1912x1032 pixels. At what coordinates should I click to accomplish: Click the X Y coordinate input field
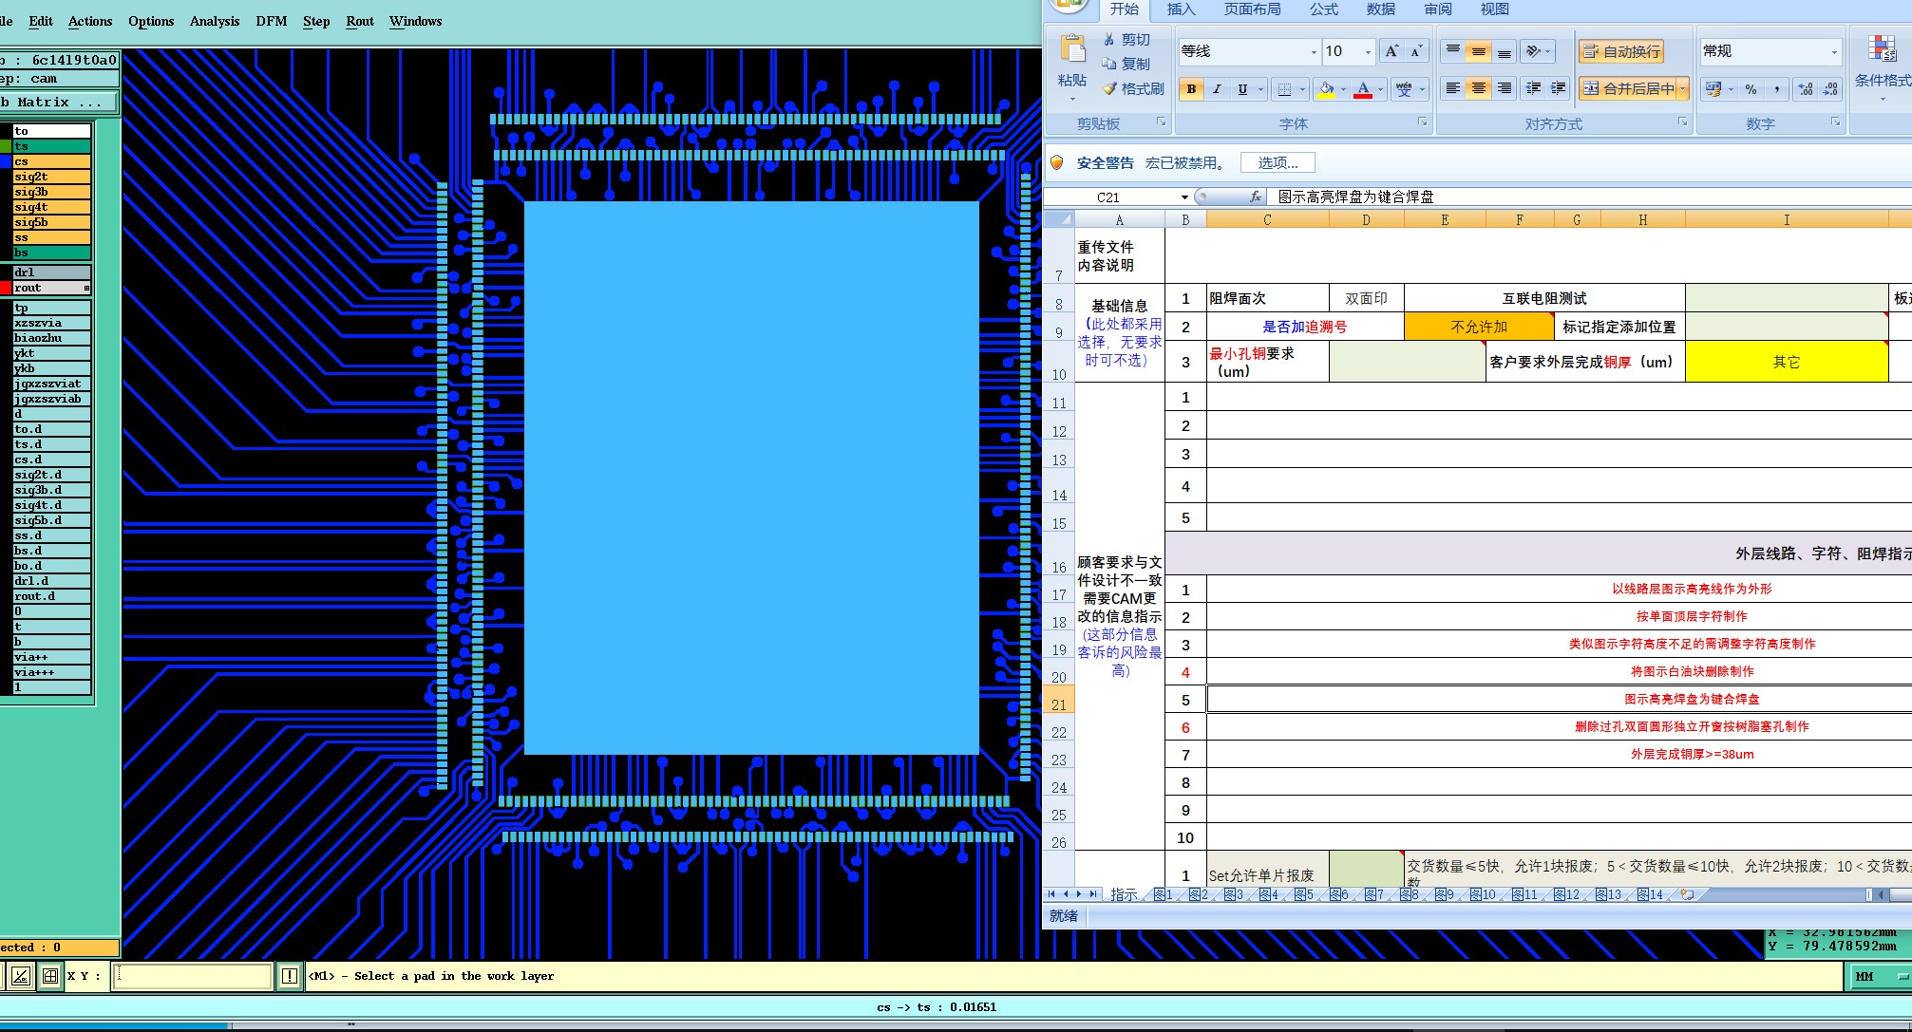coord(193,976)
